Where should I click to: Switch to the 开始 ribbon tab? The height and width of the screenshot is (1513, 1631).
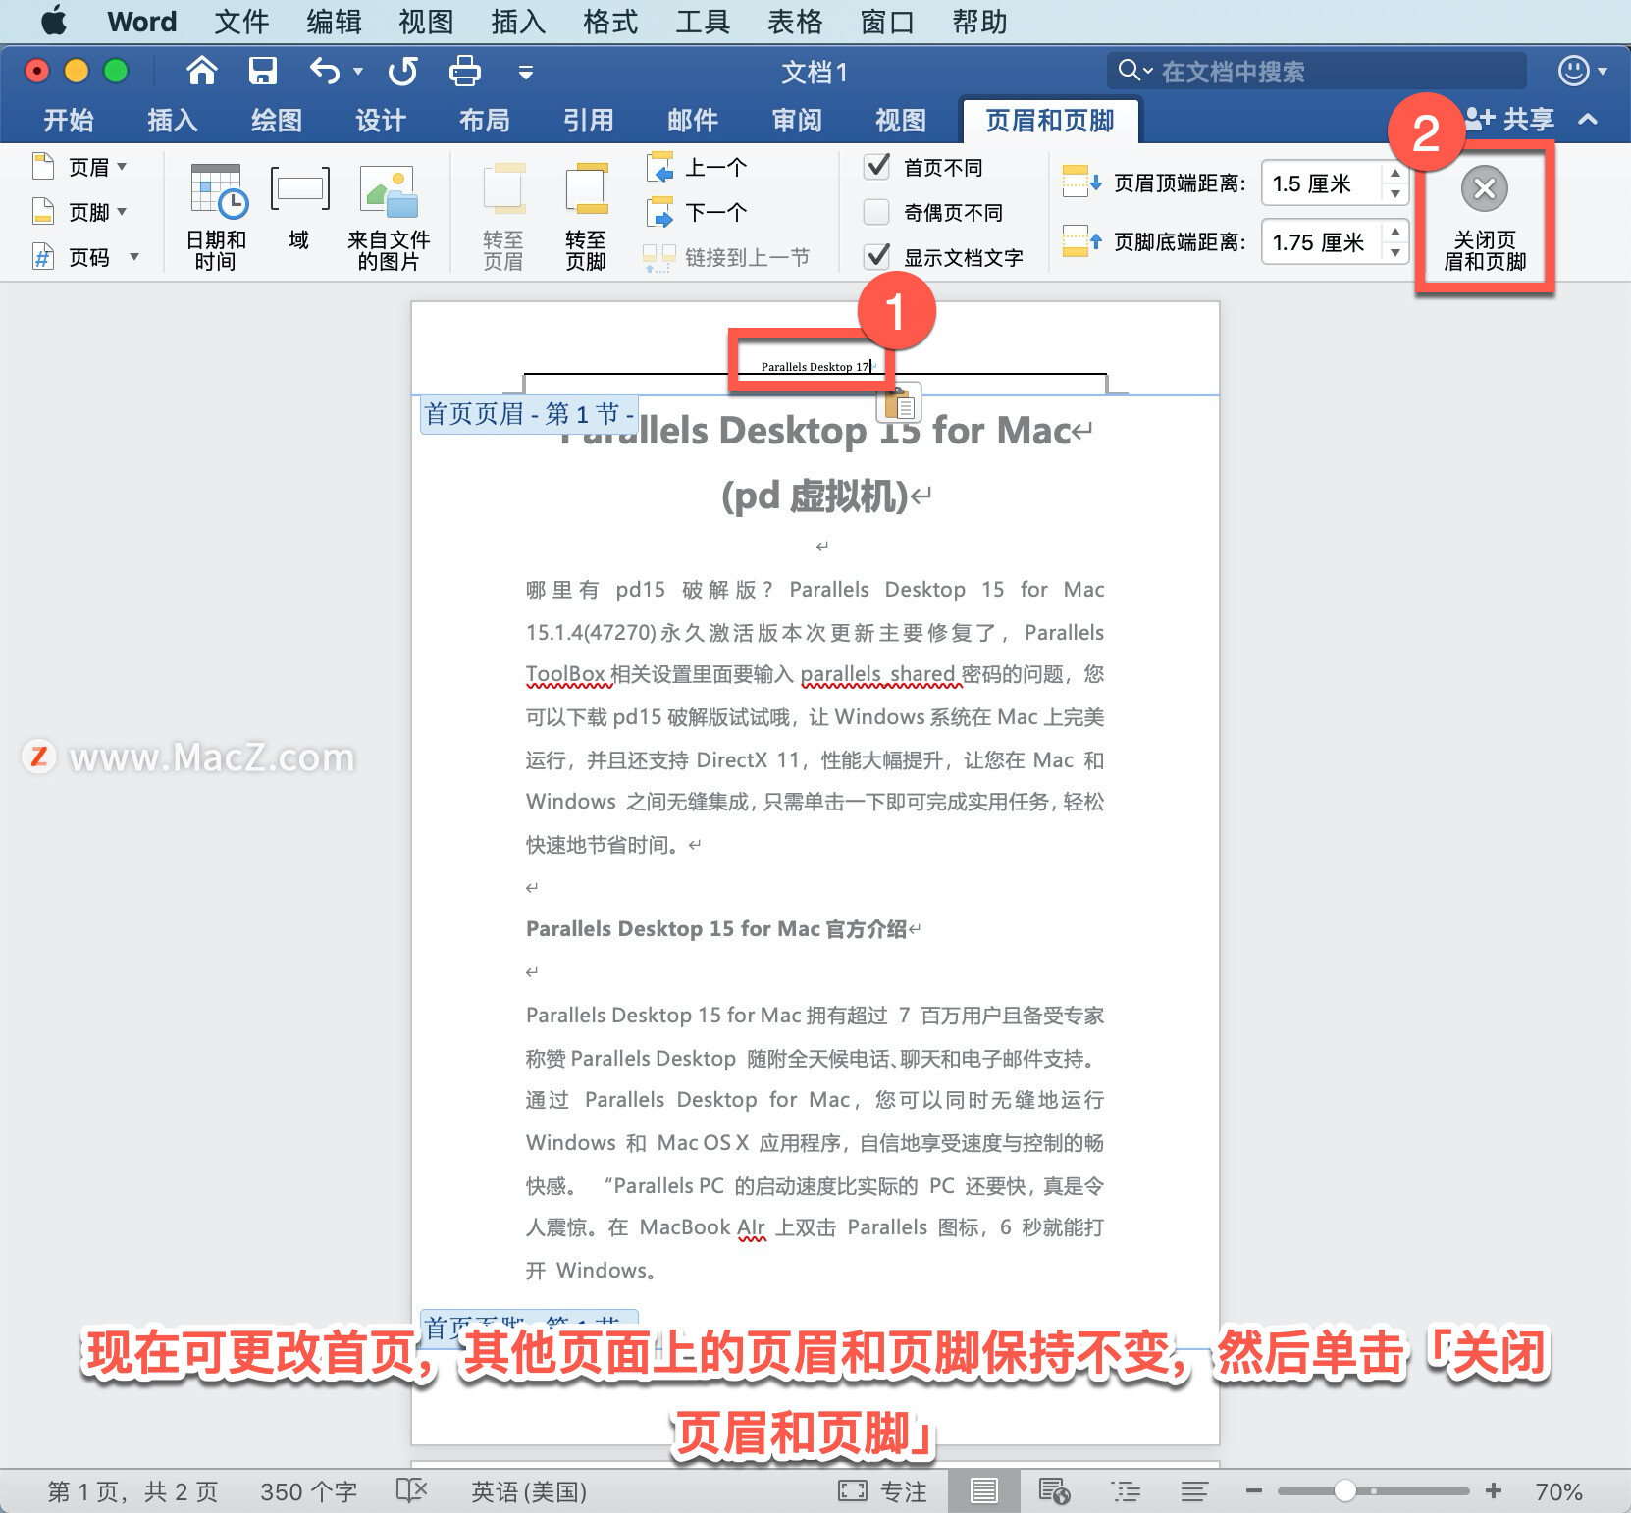[x=69, y=120]
